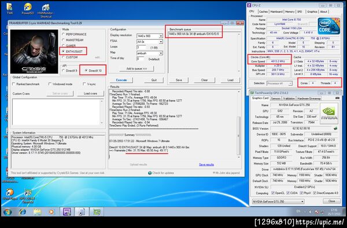Open the TMK desktop icon
Screen dimensions: 347x228
(9, 9)
